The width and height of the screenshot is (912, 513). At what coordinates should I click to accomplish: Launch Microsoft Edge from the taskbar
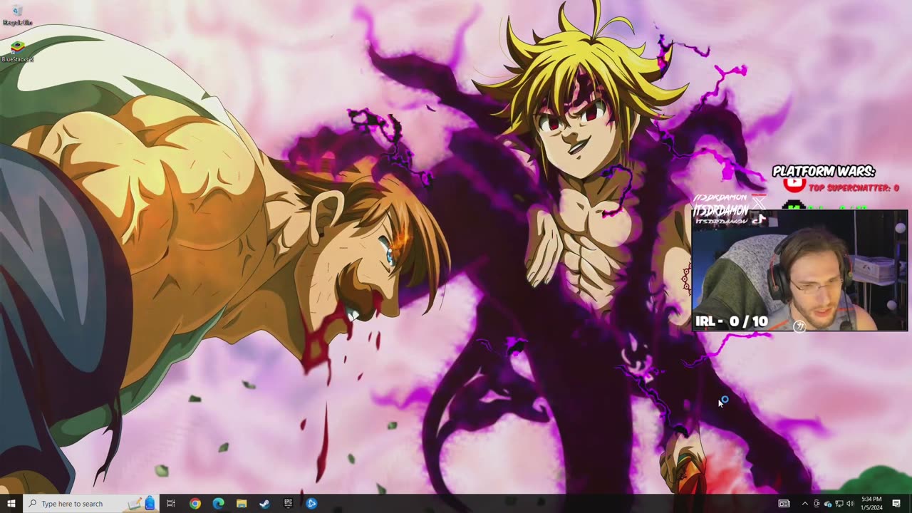(218, 504)
